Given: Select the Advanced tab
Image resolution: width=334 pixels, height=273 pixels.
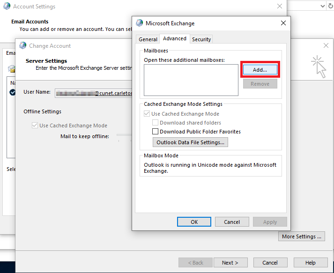Looking at the screenshot, I should [x=175, y=38].
